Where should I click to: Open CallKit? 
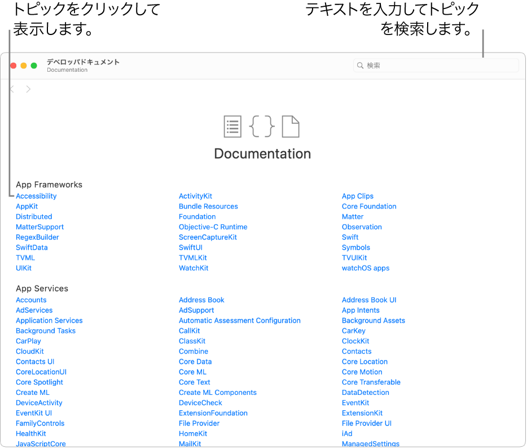coord(189,331)
